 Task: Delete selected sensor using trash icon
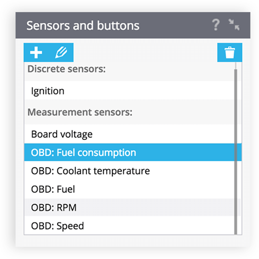click(230, 53)
